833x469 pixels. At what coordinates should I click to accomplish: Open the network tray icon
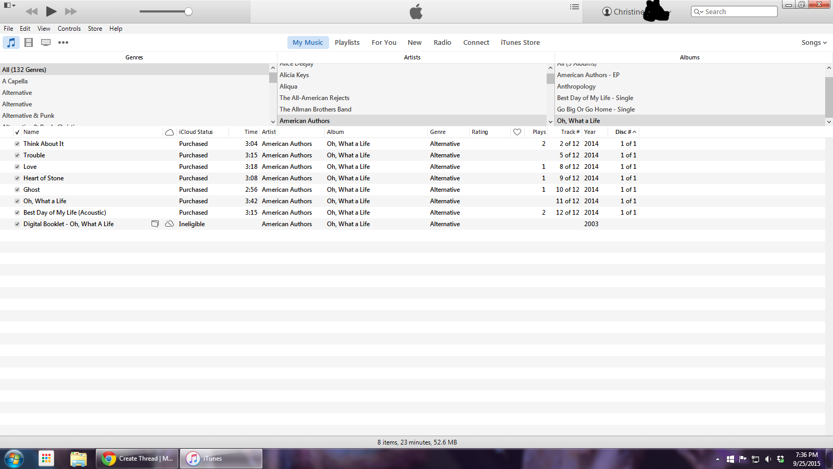pos(755,459)
